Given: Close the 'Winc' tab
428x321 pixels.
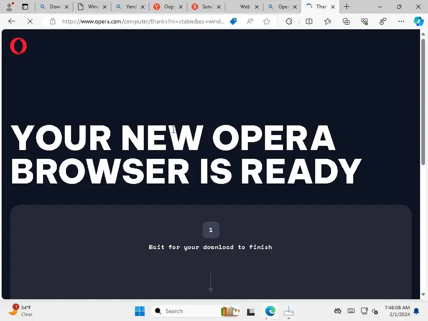Looking at the screenshot, I should coord(104,7).
